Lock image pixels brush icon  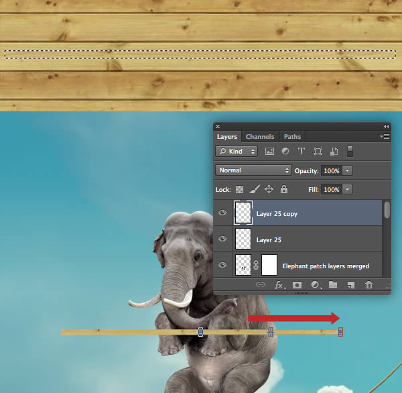coord(255,189)
